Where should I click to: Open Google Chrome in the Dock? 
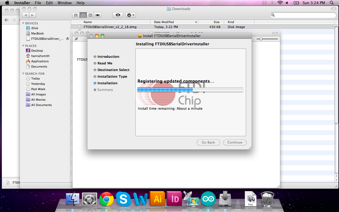pyautogui.click(x=106, y=199)
